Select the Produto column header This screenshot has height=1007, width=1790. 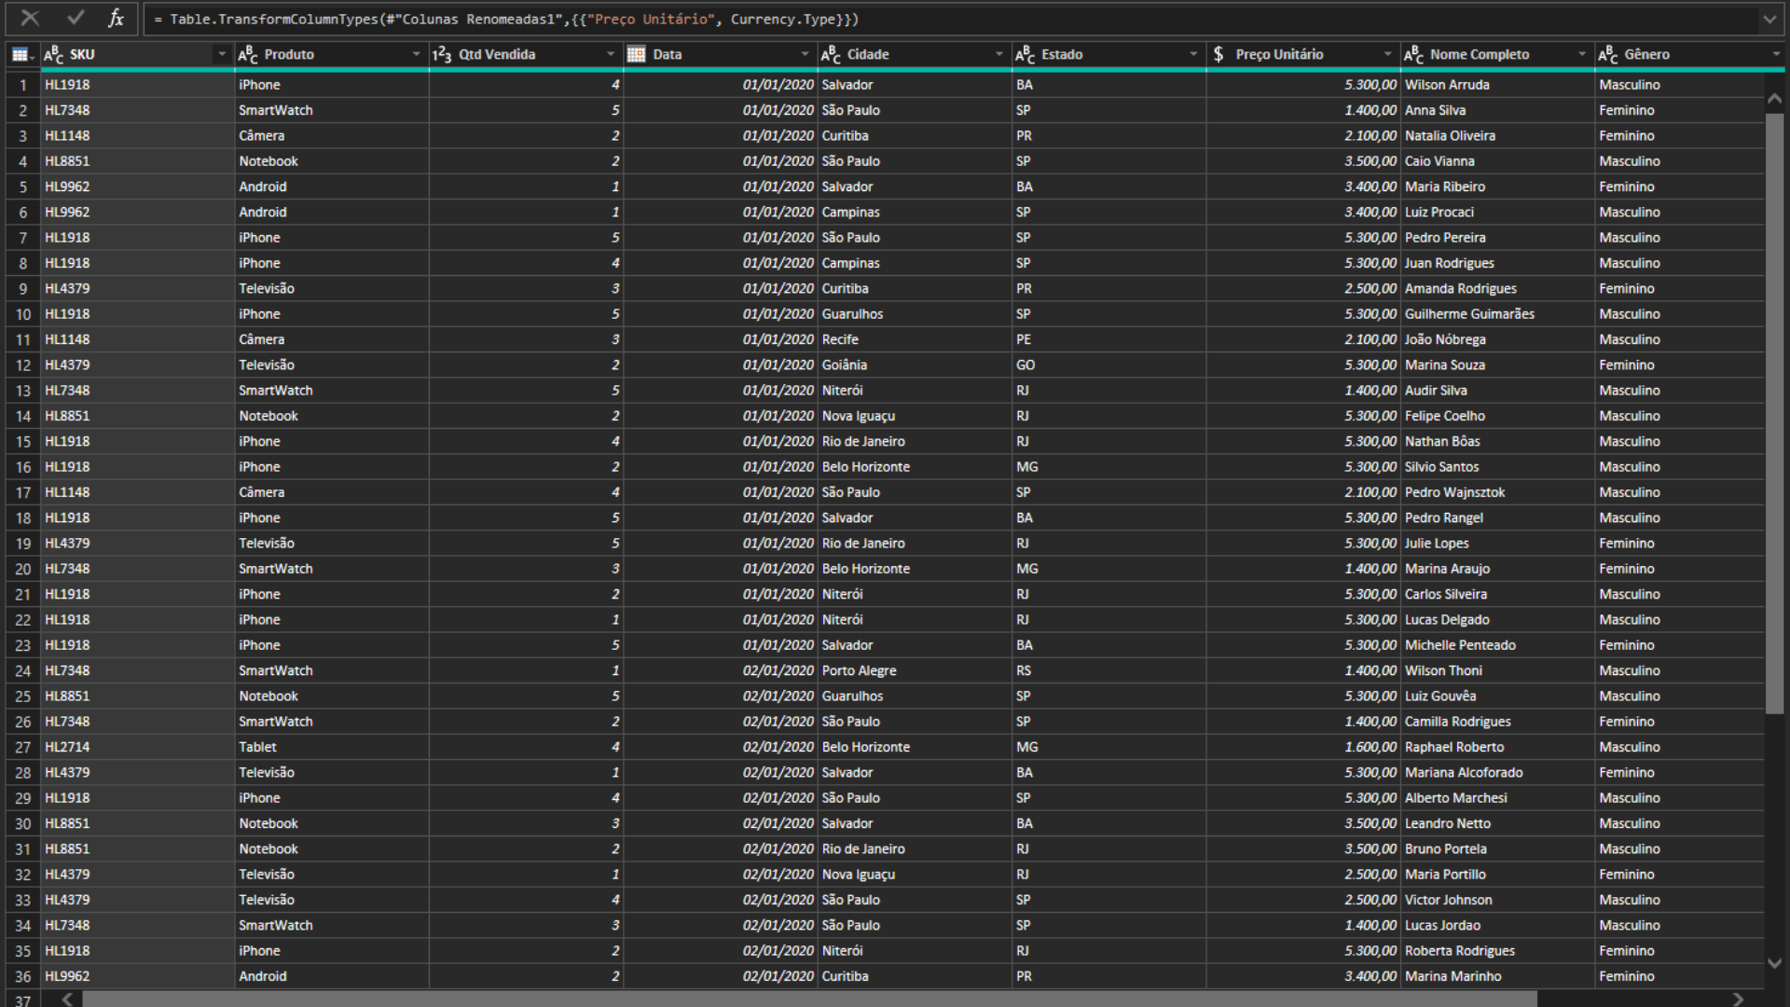332,55
